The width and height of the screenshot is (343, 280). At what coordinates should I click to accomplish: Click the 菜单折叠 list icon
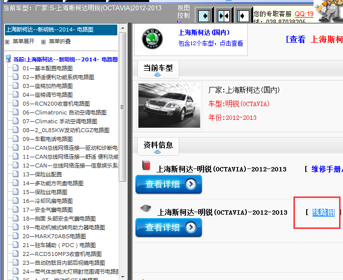(44, 42)
